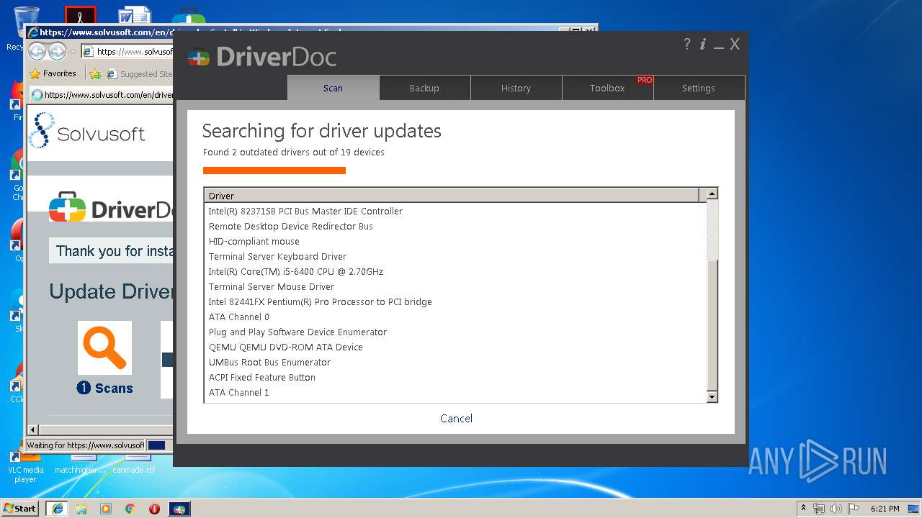The image size is (922, 518).
Task: Open Windows Media Player taskbar icon
Action: point(106,509)
